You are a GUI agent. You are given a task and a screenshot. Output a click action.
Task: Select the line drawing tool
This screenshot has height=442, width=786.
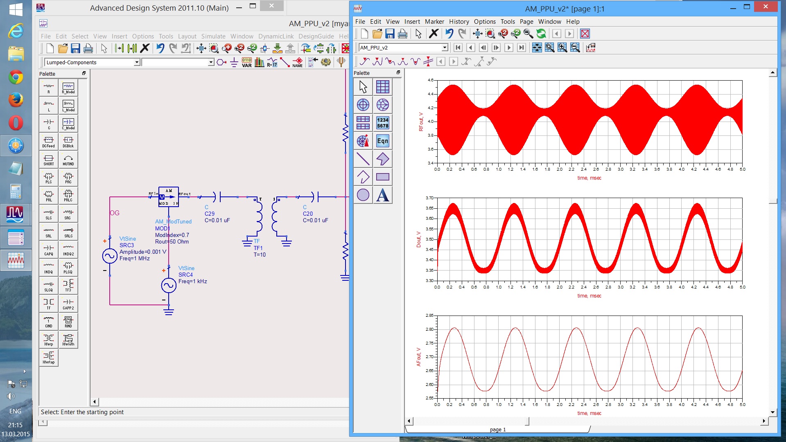click(363, 159)
